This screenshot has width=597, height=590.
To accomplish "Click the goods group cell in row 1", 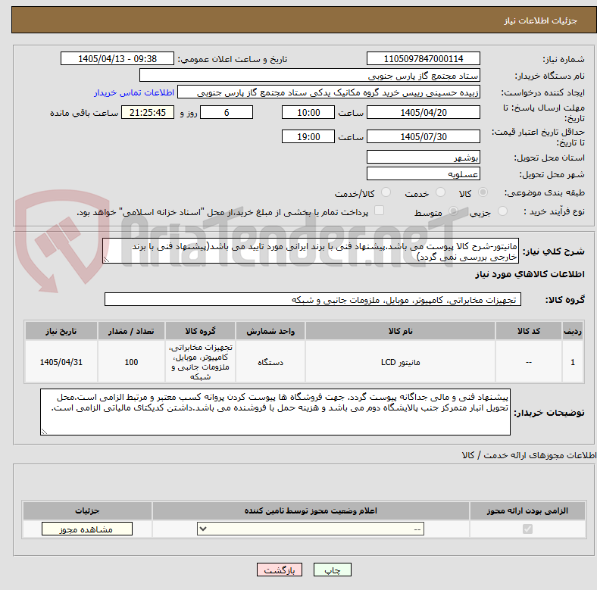I will pos(200,362).
